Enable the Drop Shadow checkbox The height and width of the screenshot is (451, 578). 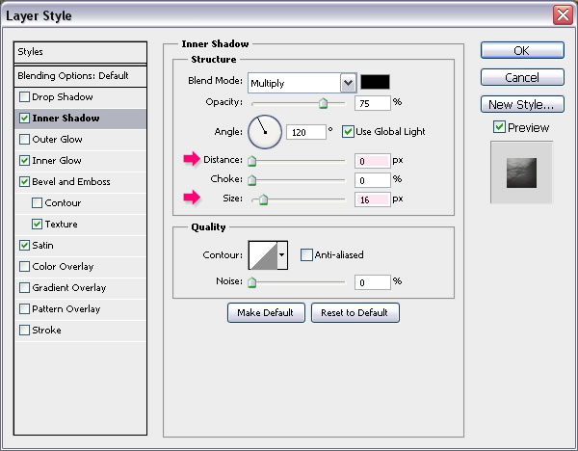pos(24,97)
